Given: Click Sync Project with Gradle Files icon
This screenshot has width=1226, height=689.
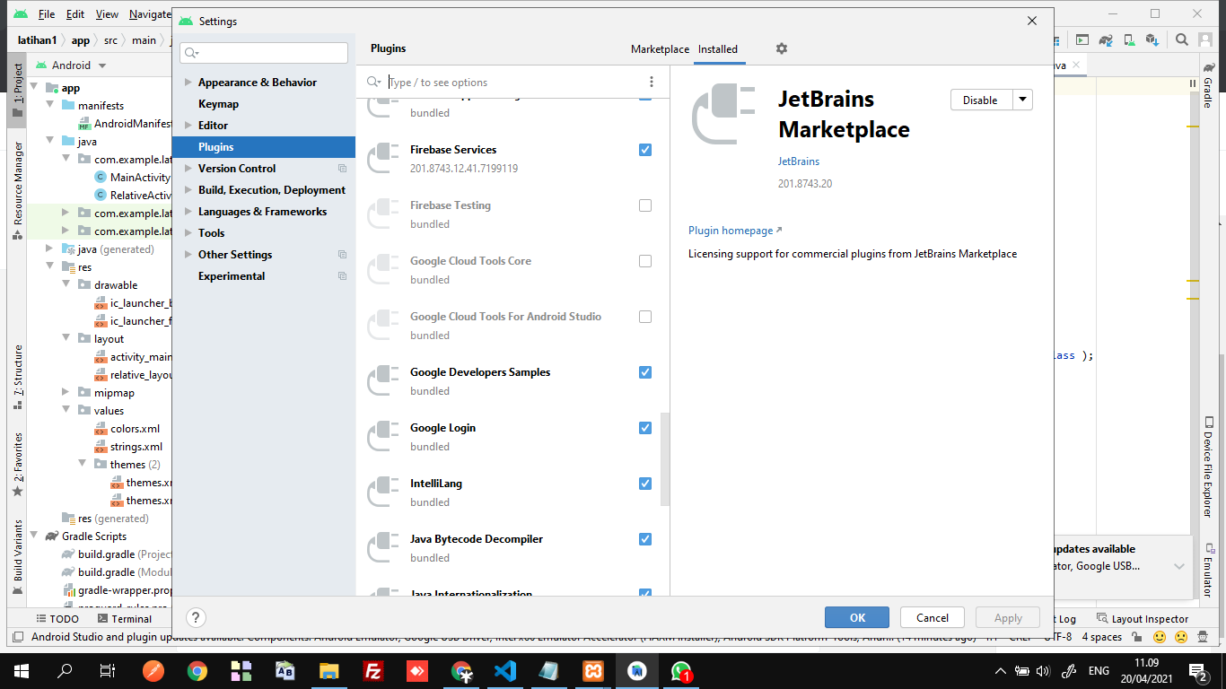Looking at the screenshot, I should pos(1107,39).
